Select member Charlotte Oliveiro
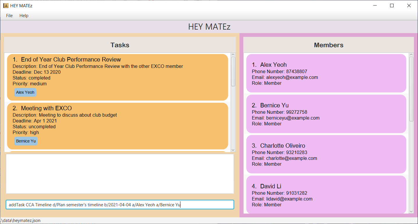The height and width of the screenshot is (224, 418). pyautogui.click(x=283, y=146)
